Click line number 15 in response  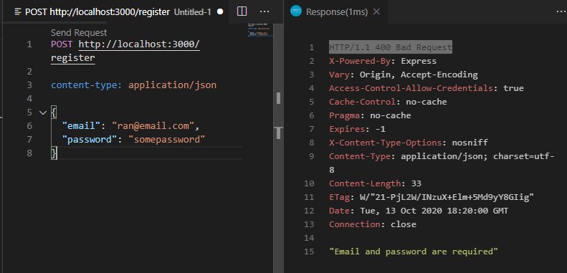point(309,252)
